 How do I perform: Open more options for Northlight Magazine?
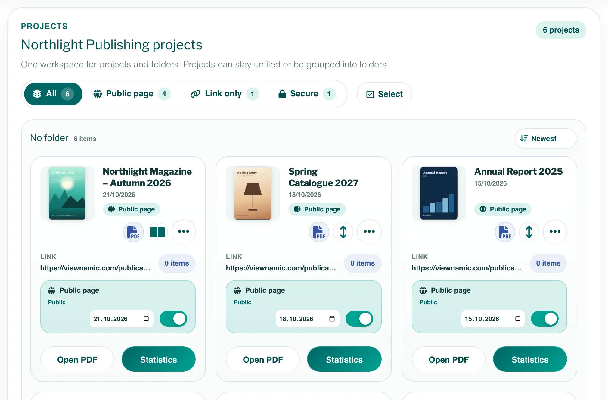(183, 232)
